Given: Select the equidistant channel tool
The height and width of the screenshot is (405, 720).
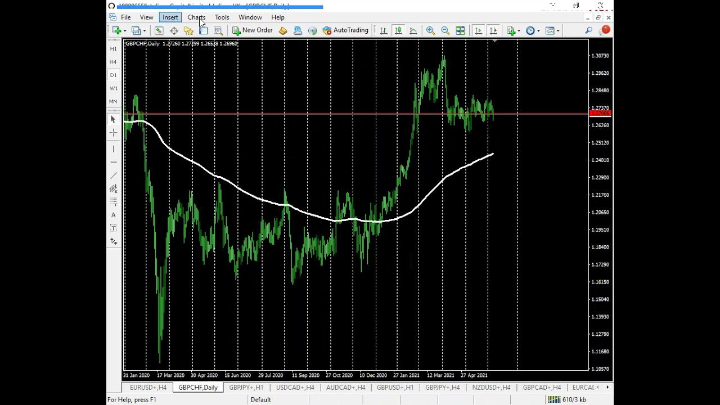Looking at the screenshot, I should (x=113, y=189).
